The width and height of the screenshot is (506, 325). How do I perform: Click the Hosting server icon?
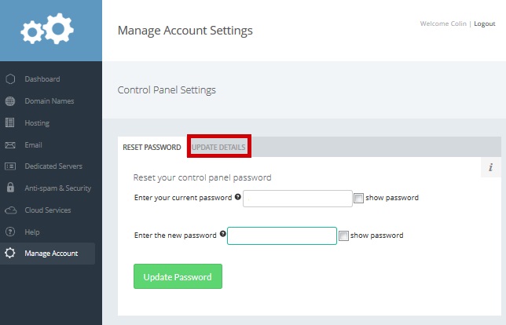pos(10,123)
